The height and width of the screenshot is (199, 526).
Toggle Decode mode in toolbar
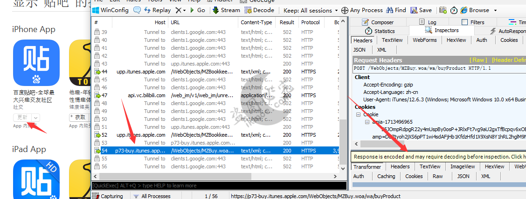click(x=259, y=10)
